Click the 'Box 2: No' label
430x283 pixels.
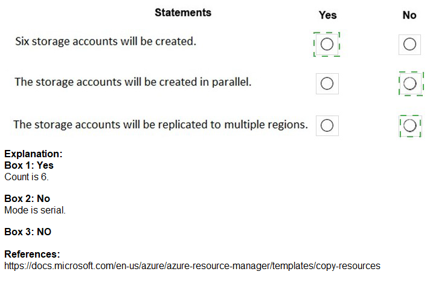(x=27, y=198)
